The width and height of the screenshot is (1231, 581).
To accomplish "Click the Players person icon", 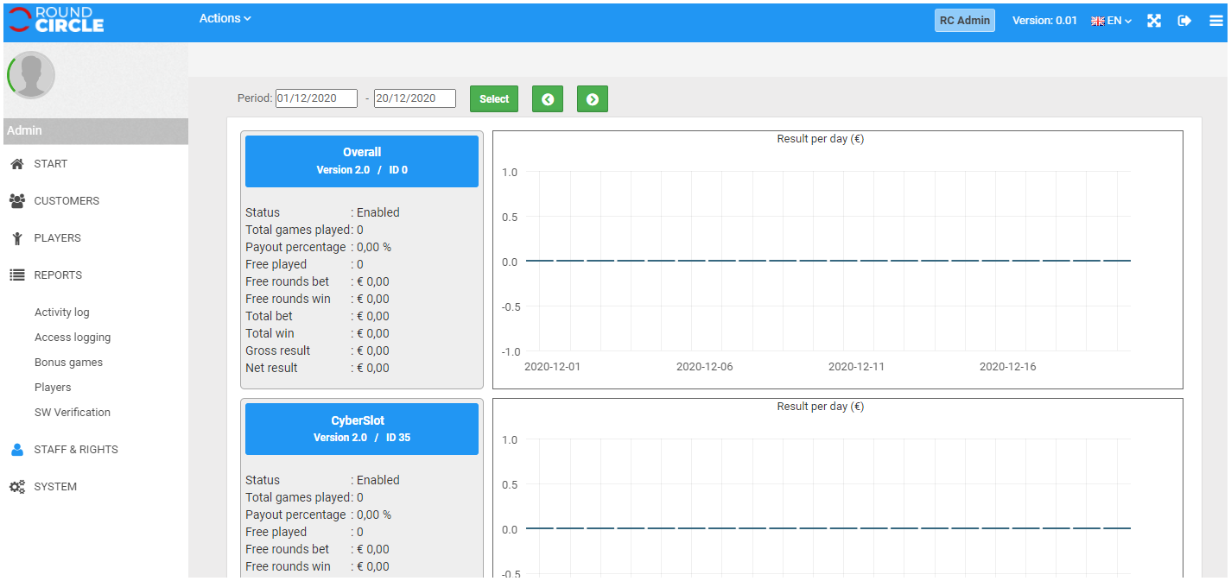I will pyautogui.click(x=16, y=238).
